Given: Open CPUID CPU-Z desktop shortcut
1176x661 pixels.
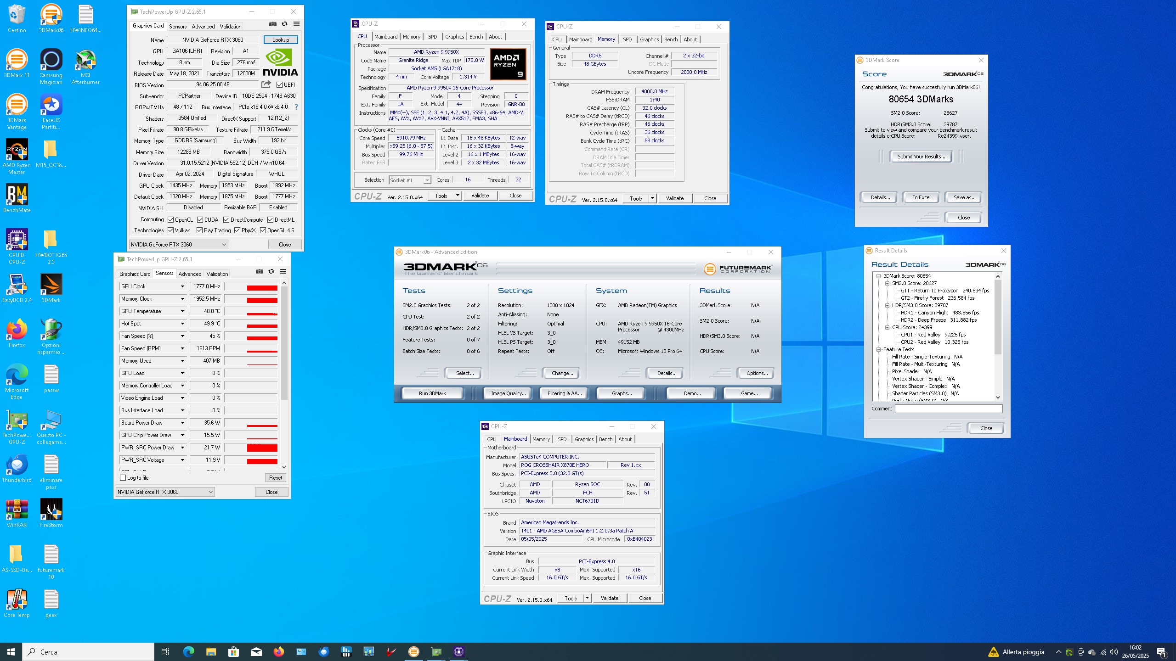Looking at the screenshot, I should [17, 246].
